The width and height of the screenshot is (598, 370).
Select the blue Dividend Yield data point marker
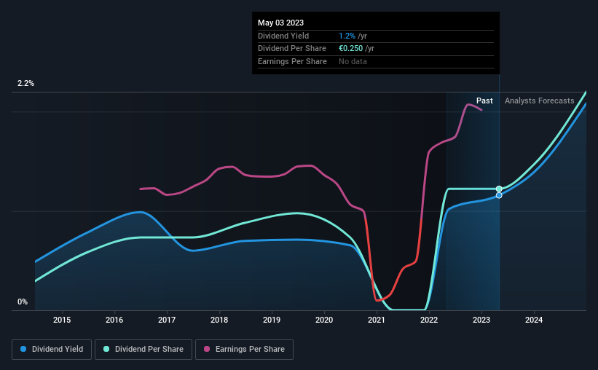pos(499,195)
